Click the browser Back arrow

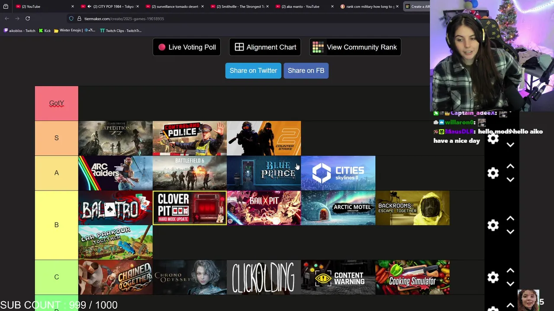point(7,19)
